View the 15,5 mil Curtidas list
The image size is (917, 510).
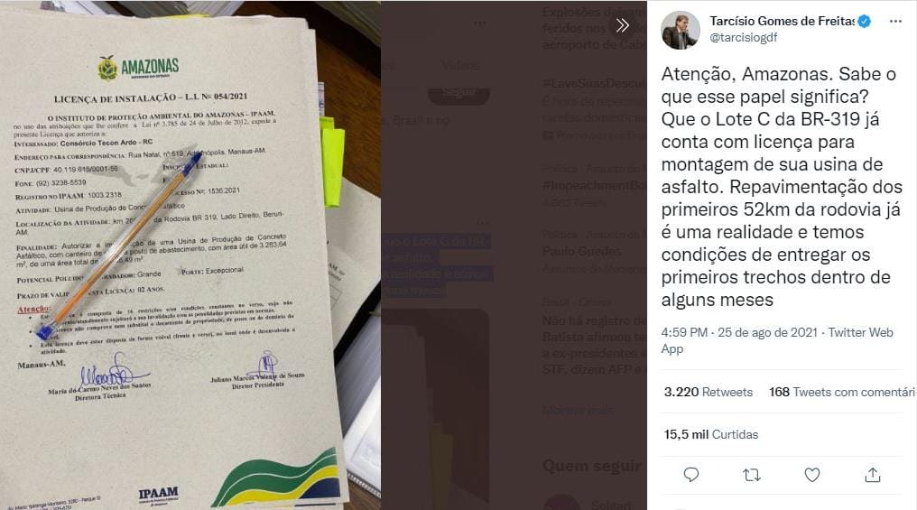click(710, 434)
